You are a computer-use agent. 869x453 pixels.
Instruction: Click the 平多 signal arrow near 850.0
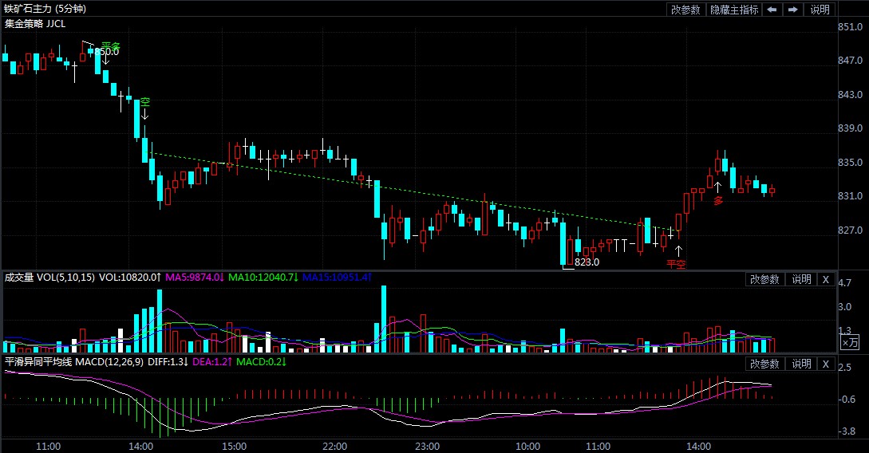pos(105,58)
